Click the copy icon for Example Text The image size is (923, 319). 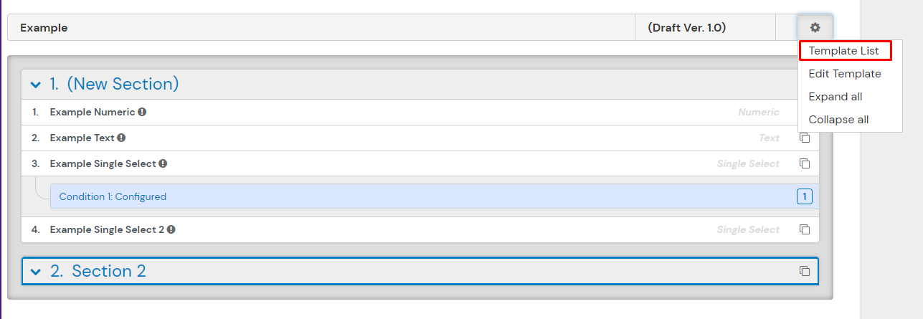(x=805, y=138)
